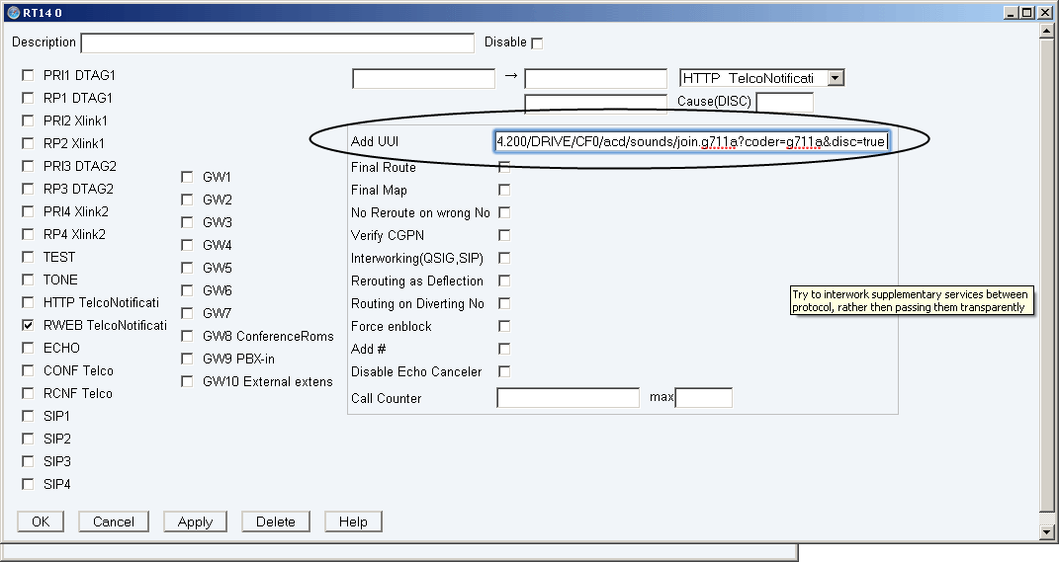Enable Interworking(QSIG,SIP) checkbox

(x=504, y=258)
